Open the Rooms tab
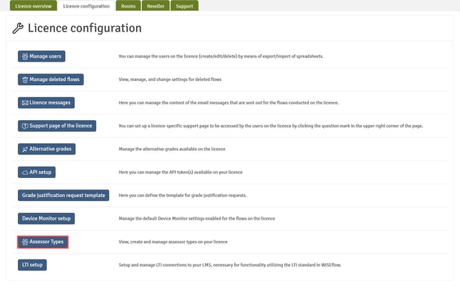 (x=128, y=6)
